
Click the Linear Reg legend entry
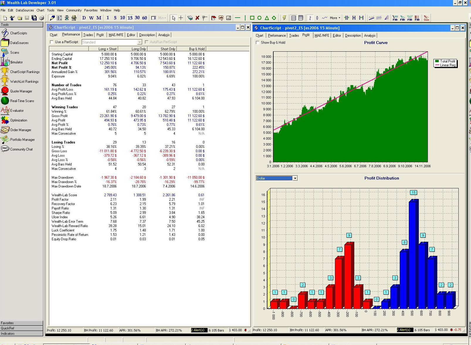pos(445,65)
